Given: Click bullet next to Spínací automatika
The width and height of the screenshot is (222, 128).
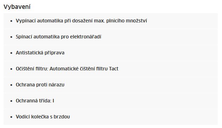Looking at the screenshot, I should [11, 37].
